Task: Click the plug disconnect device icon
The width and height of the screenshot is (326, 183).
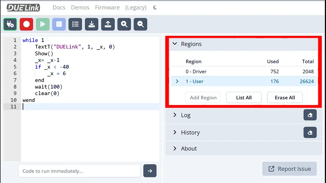Action: click(x=10, y=24)
